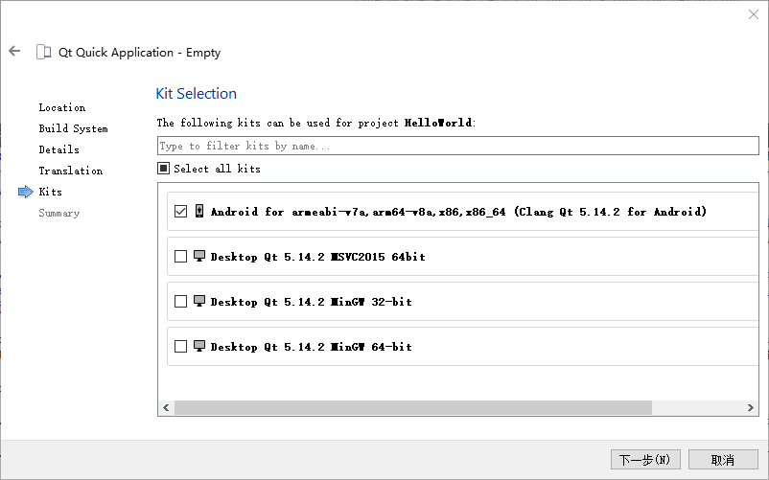Viewport: 769px width, 480px height.
Task: Focus the filter kits by name field
Action: [458, 146]
